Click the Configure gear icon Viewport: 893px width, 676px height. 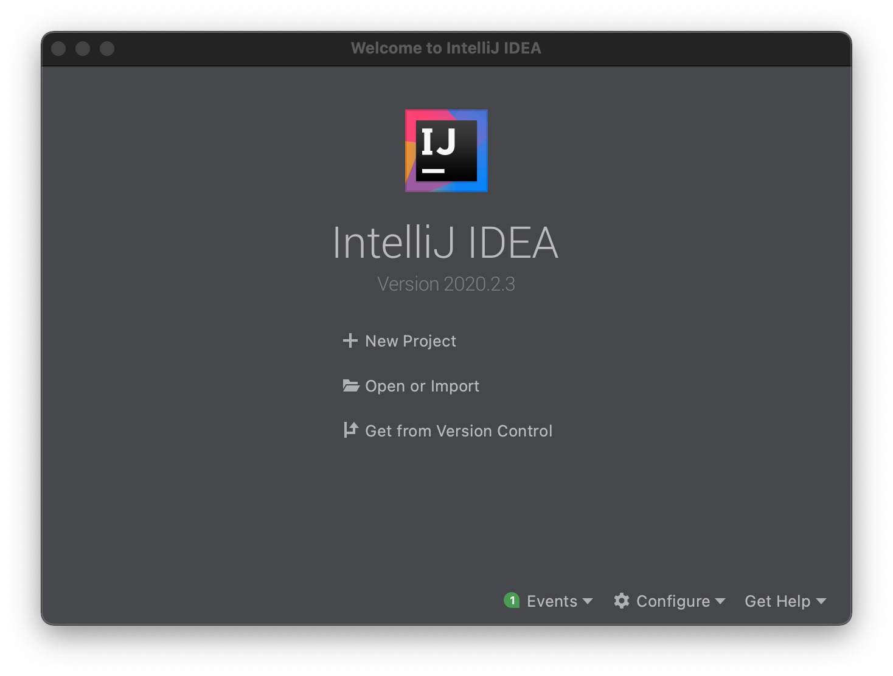621,601
